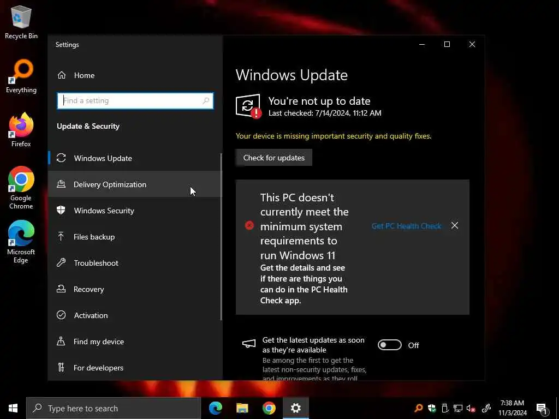Click the sidebar vertical scrollbar
The image size is (559, 419).
click(222, 237)
